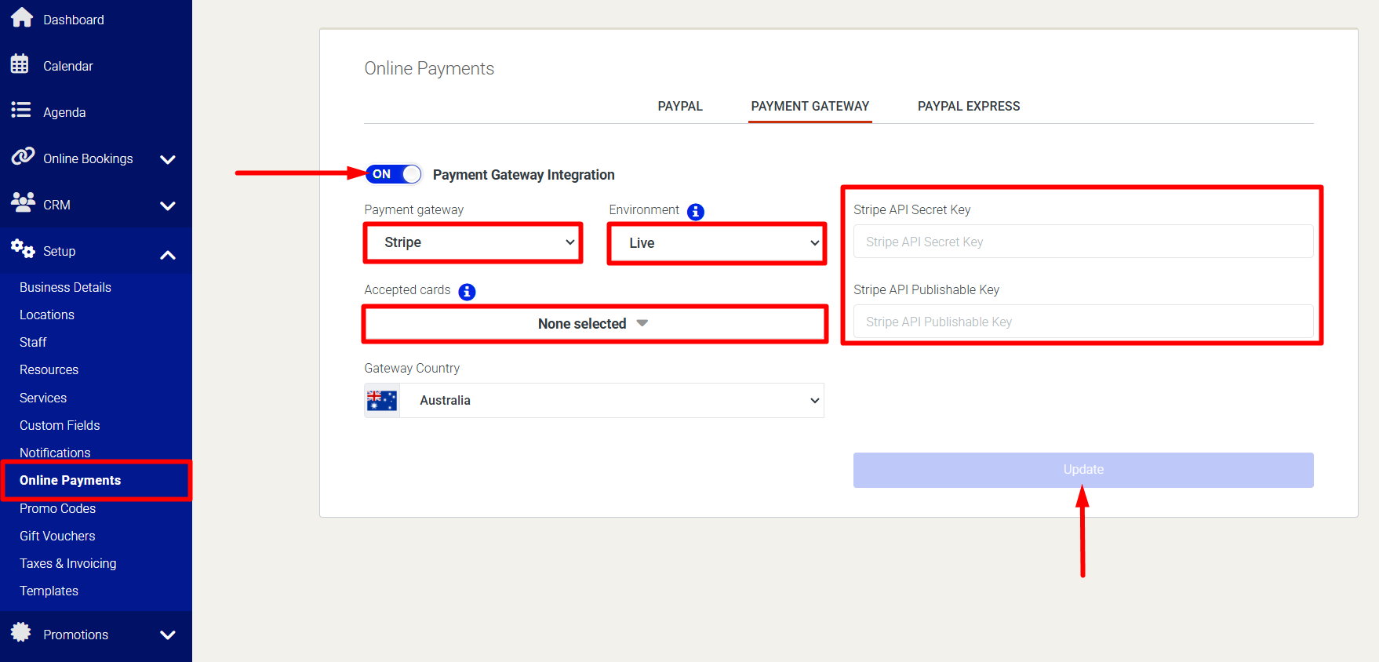The height and width of the screenshot is (662, 1379).
Task: Click the Payment Gateway Integration label
Action: pos(524,175)
